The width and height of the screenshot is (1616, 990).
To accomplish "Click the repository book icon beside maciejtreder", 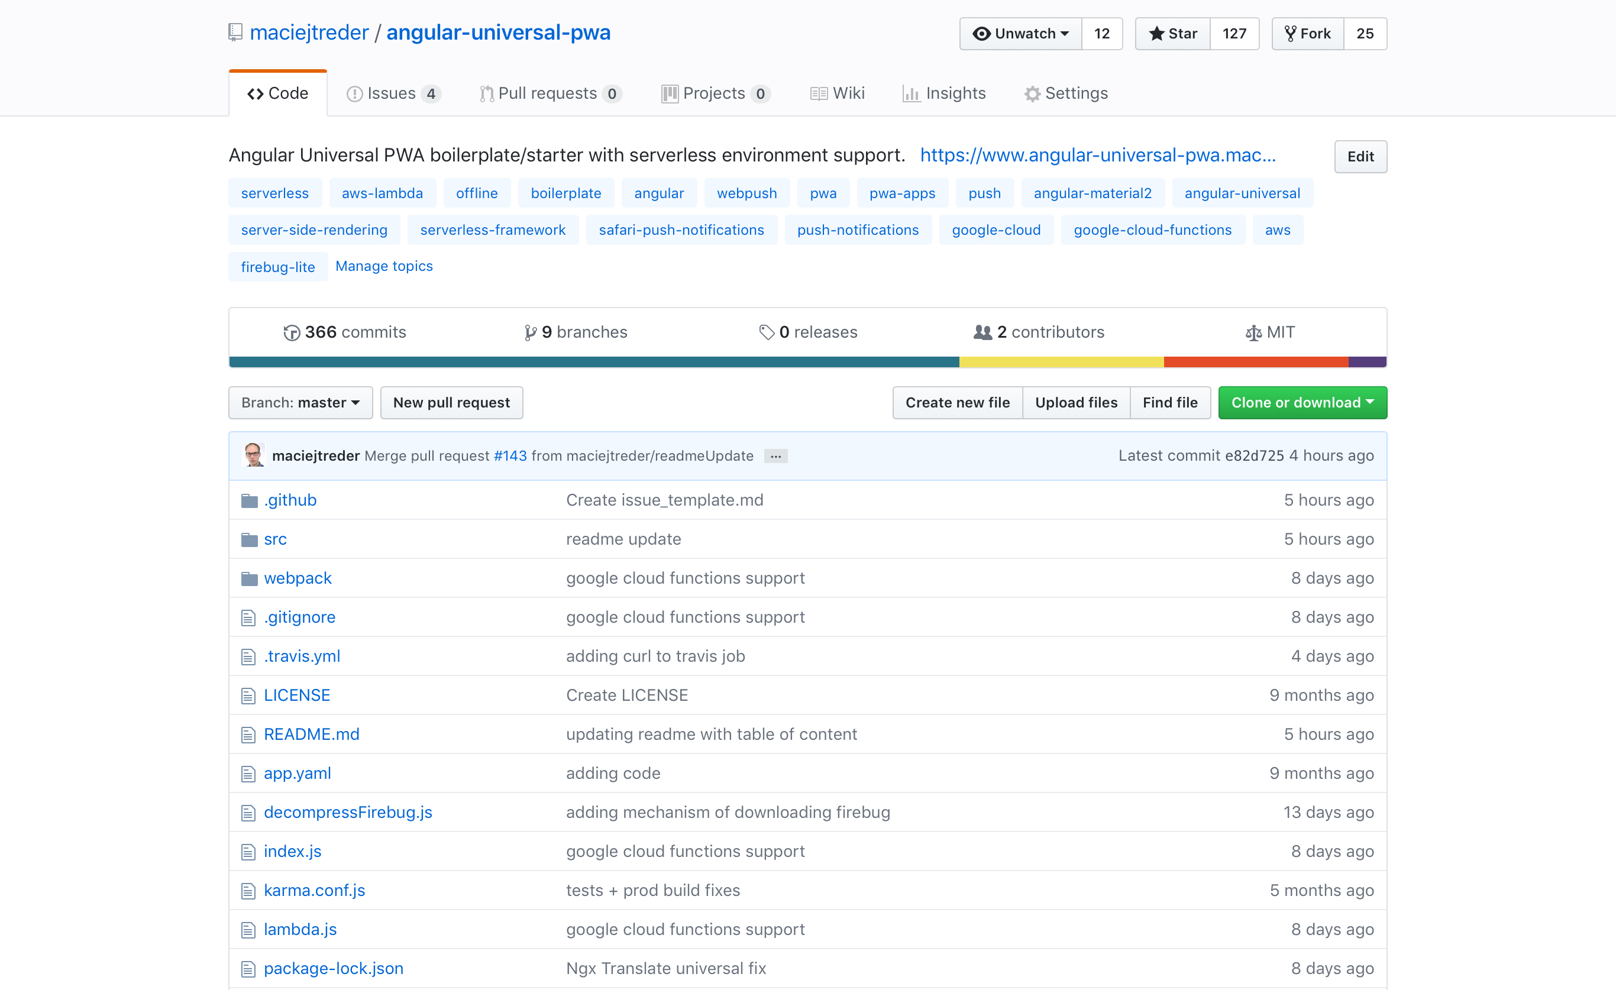I will pyautogui.click(x=235, y=32).
